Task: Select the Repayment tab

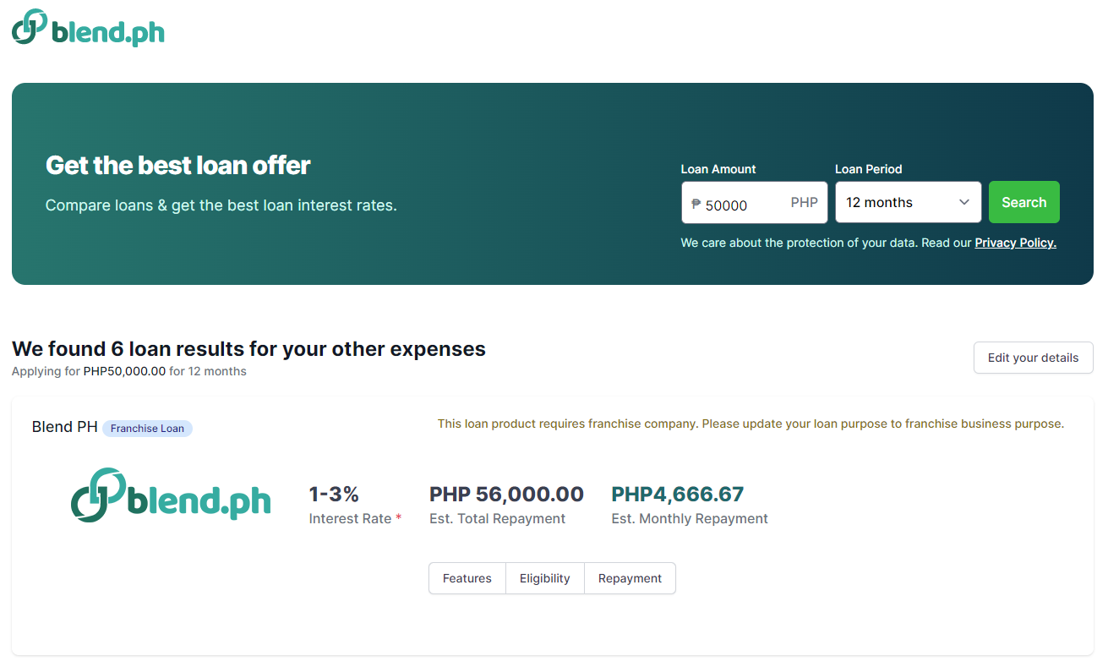Action: pos(630,578)
